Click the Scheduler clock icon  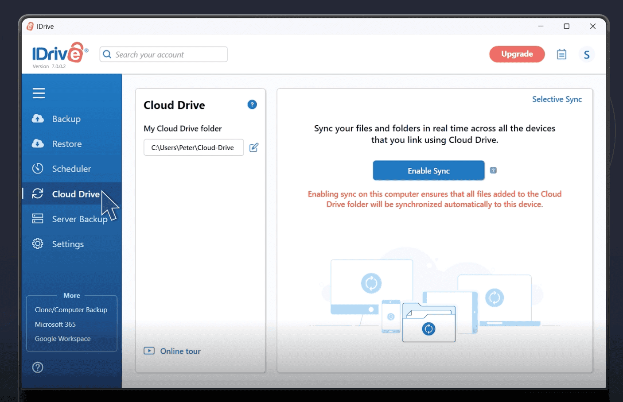pos(38,168)
